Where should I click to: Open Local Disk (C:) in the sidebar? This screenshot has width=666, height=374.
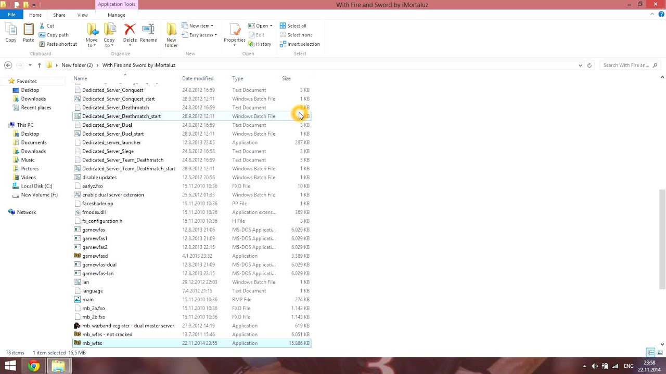[x=36, y=186]
